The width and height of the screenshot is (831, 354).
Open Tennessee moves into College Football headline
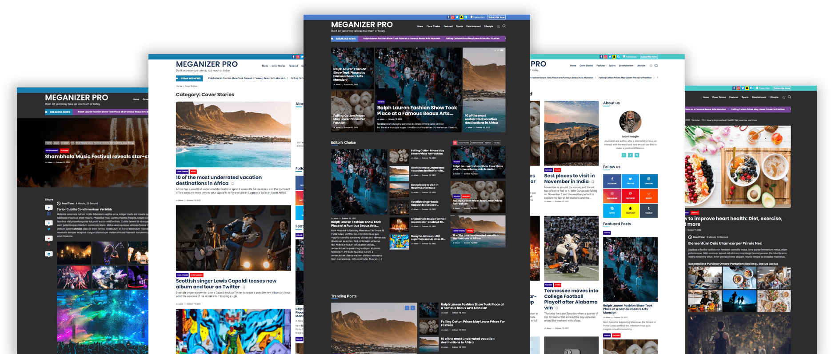pyautogui.click(x=571, y=299)
